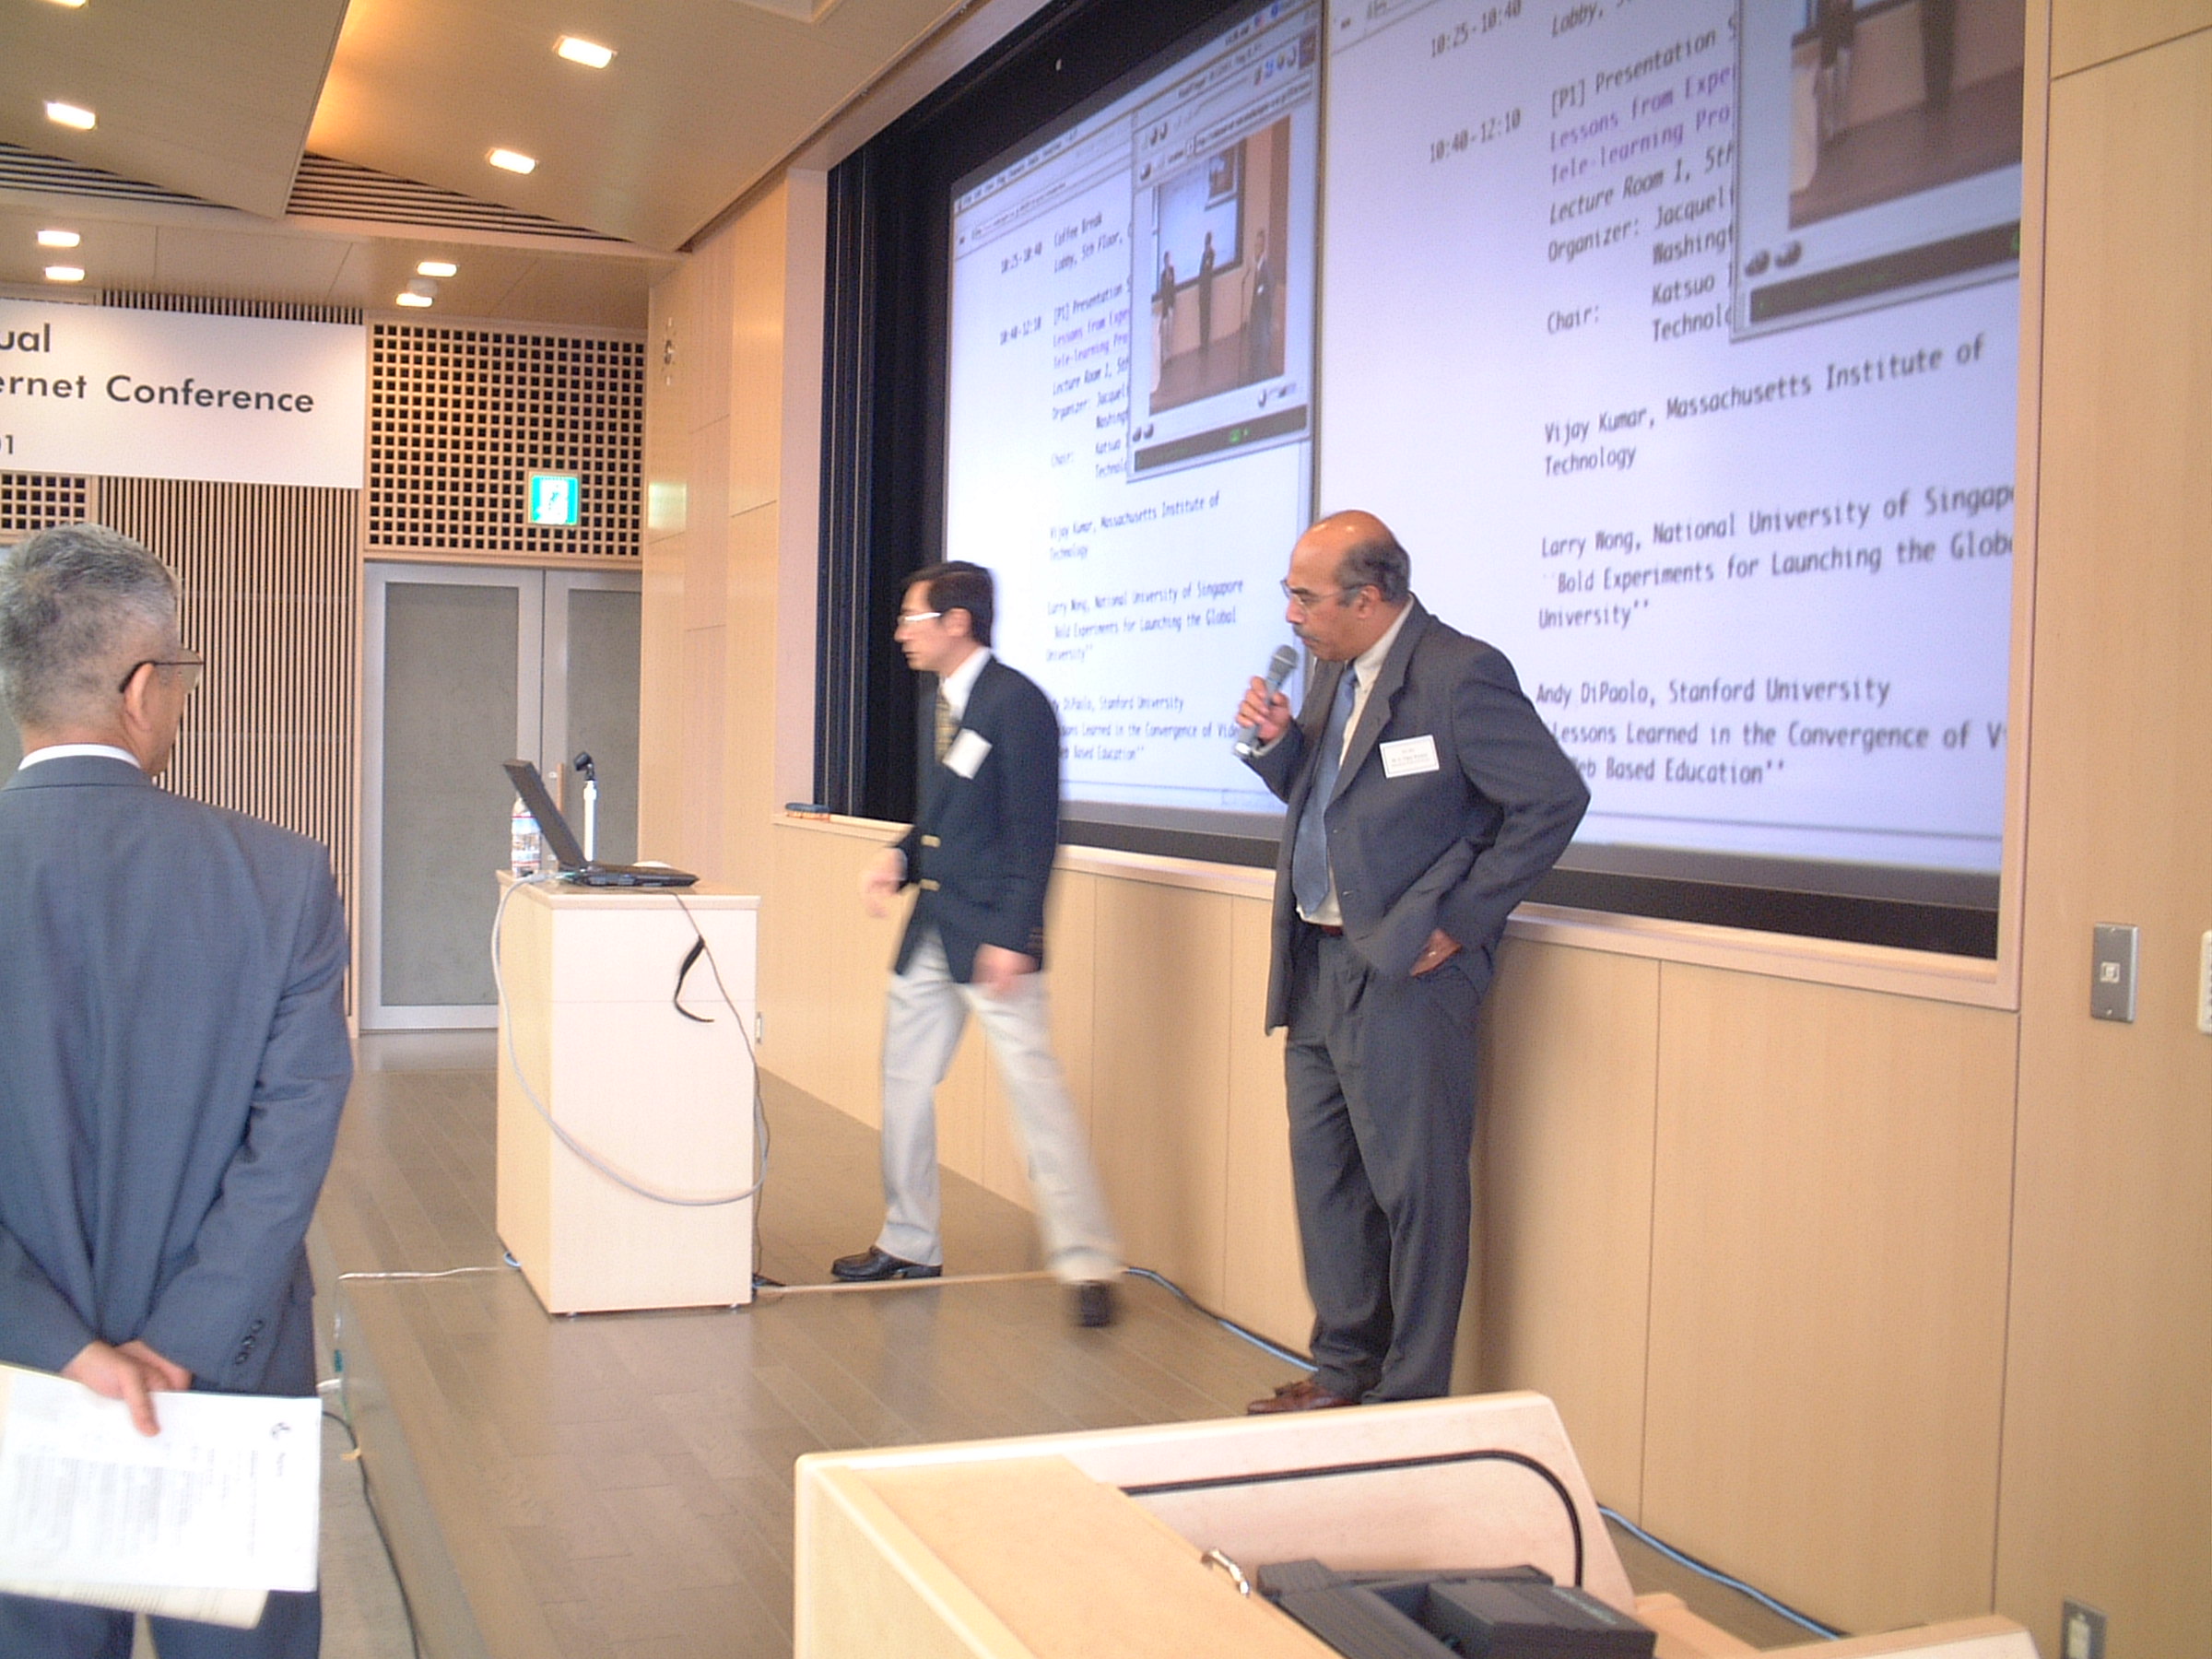Click the round buttons at bottom-left of left video player
This screenshot has width=2212, height=1659.
click(x=1142, y=432)
